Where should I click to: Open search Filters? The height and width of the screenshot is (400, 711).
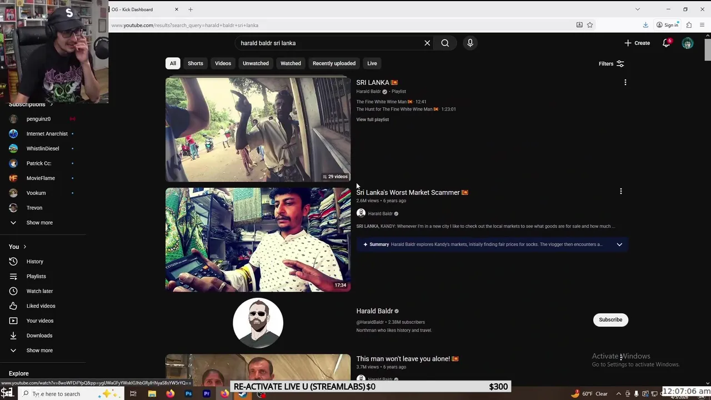(x=612, y=64)
